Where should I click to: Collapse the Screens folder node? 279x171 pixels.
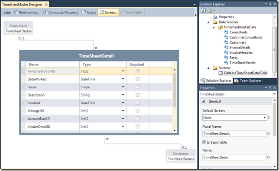coord(208,68)
